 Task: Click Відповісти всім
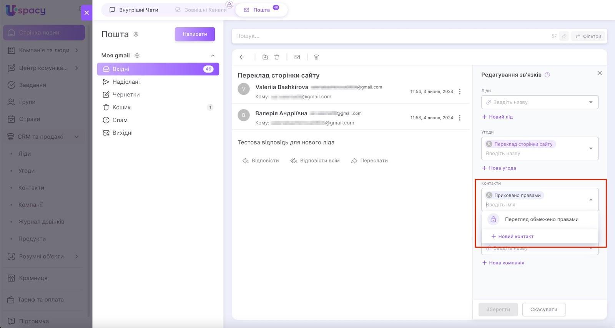click(315, 161)
